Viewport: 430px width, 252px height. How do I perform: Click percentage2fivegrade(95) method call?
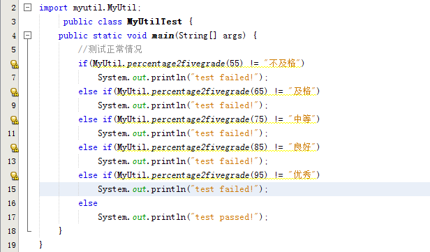[209, 175]
